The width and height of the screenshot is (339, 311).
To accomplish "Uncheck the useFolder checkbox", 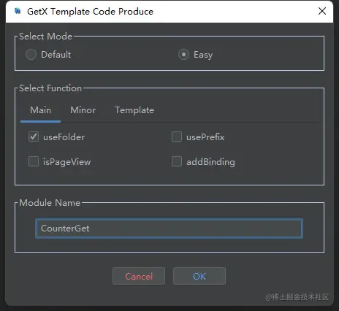I will [x=34, y=137].
